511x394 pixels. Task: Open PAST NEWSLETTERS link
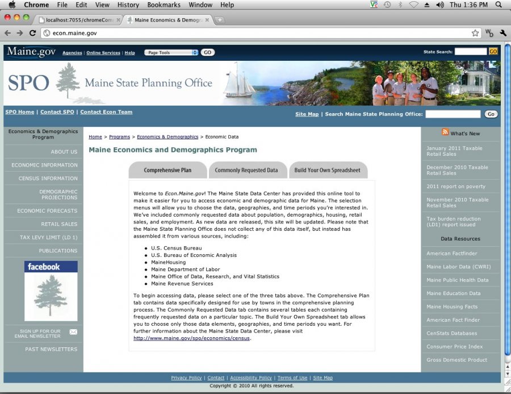(51, 349)
